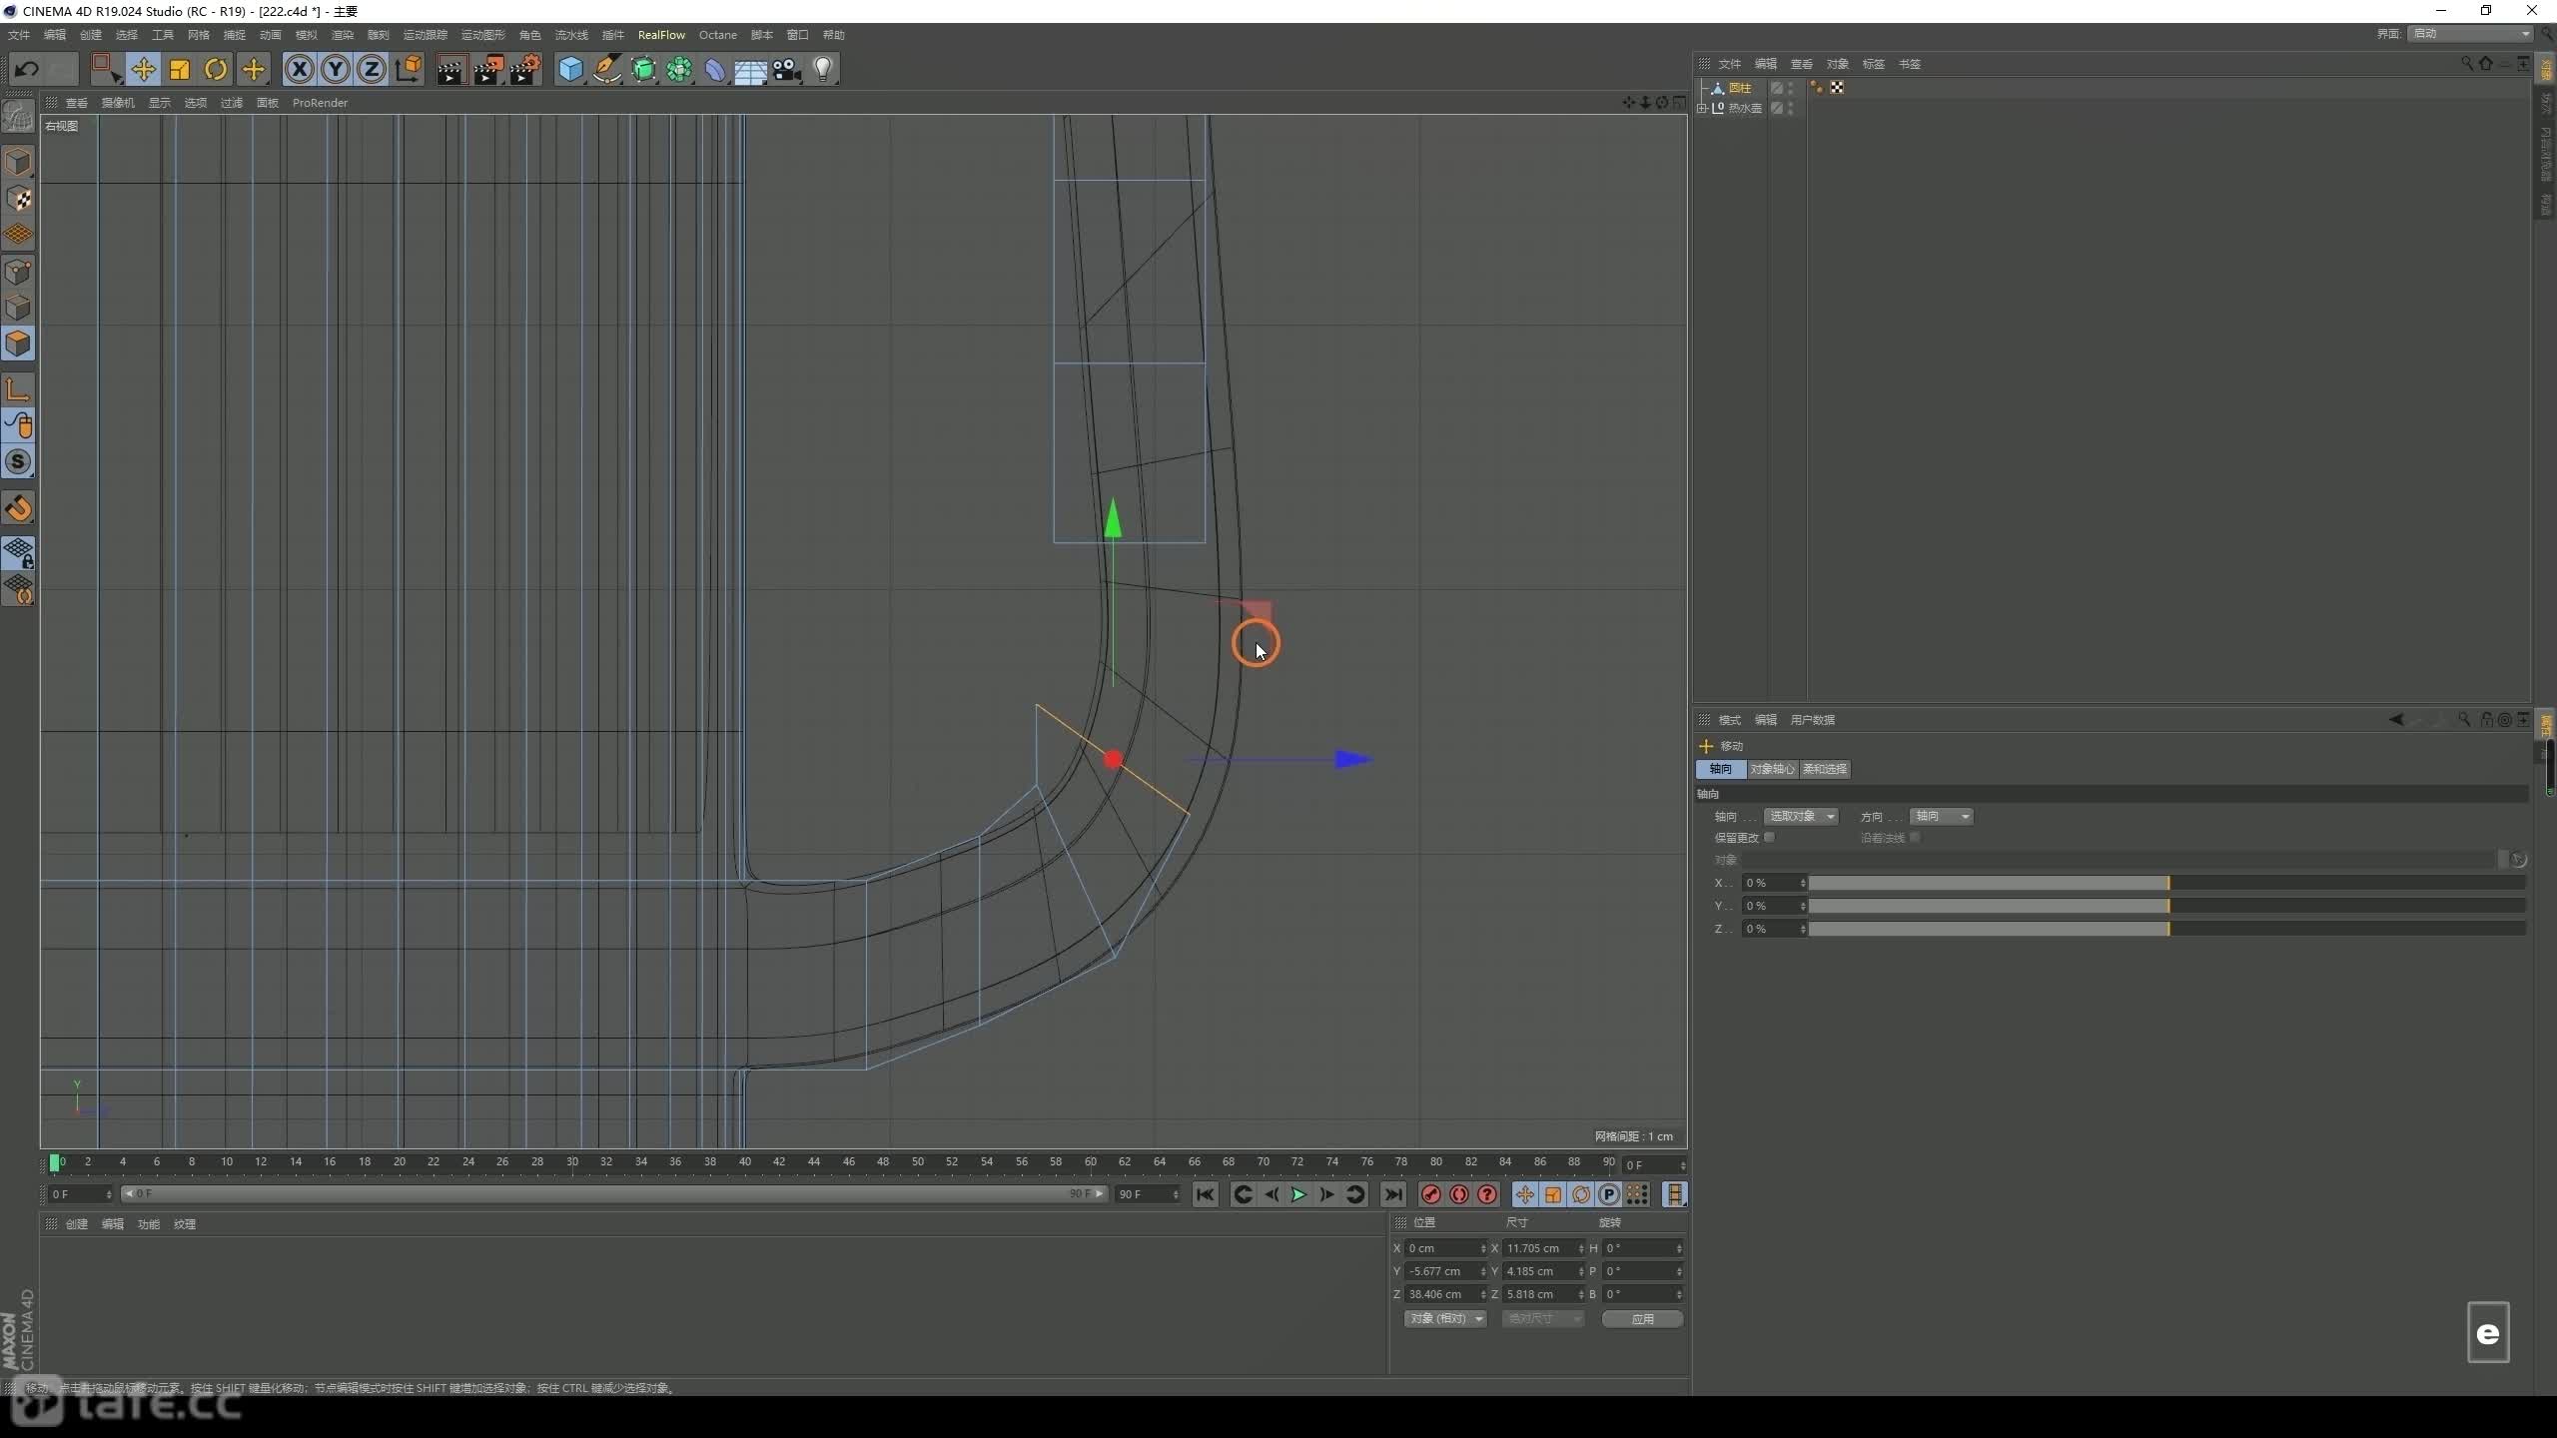The image size is (2557, 1438).
Task: Open RealFlow menu
Action: [x=661, y=35]
